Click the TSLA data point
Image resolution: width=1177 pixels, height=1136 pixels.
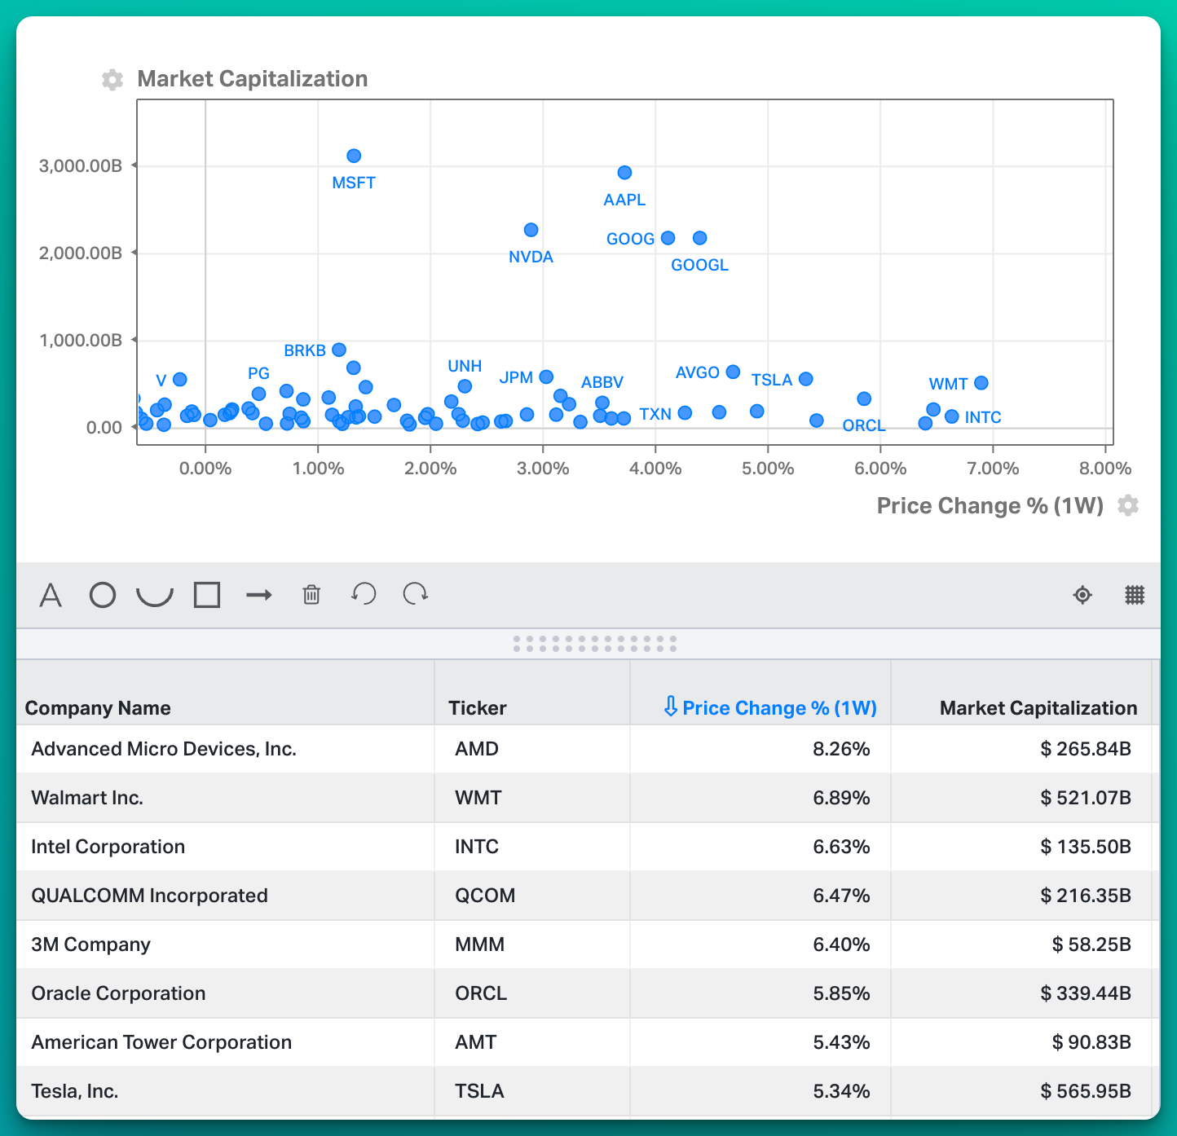805,379
